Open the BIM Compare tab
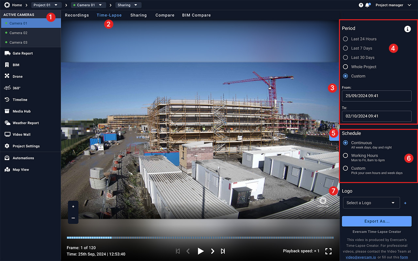 pyautogui.click(x=196, y=15)
